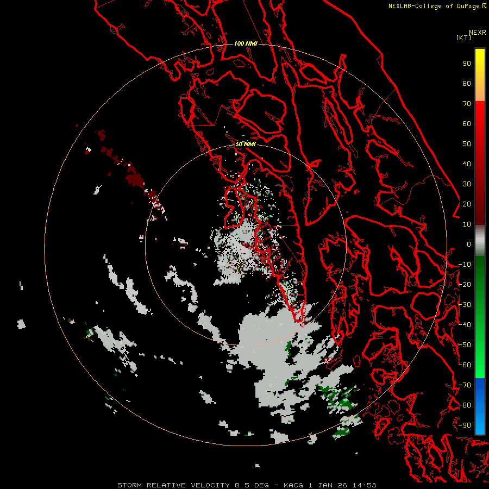Click the 14:58 timestamp in caption
Image resolution: width=489 pixels, height=489 pixels.
364,485
